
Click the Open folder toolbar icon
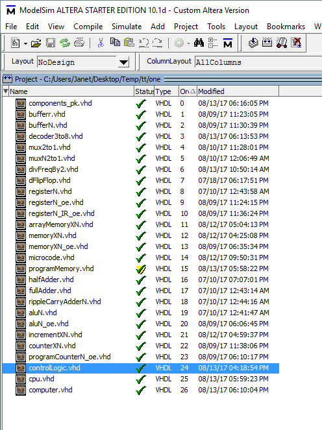click(36, 43)
